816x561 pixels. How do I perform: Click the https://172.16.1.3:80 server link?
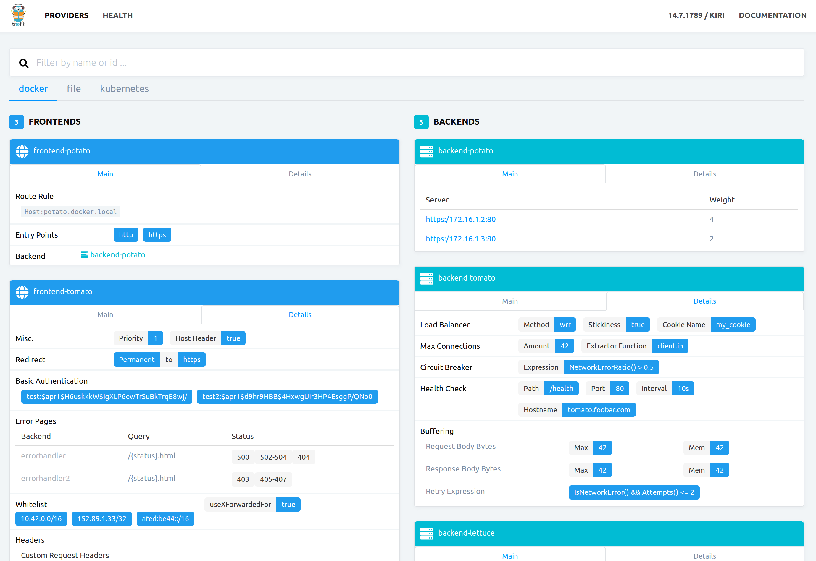click(461, 239)
